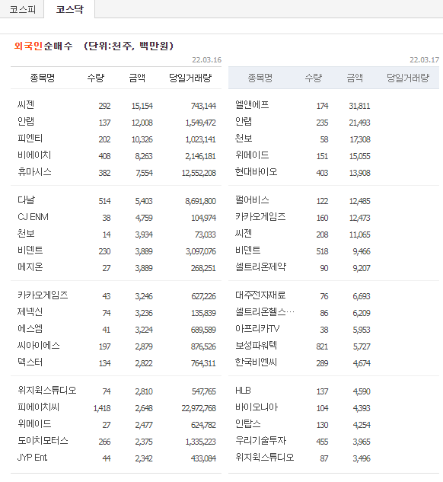The width and height of the screenshot is (443, 482).
Task: Click stock name 피에이치씨
Action: click(38, 407)
